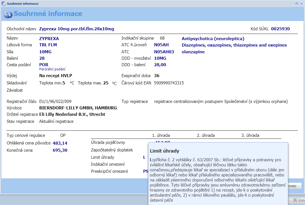Image resolution: width=305 pixels, height=205 pixels.
Task: Click the Stav registrace value Aktuální registrace
Action: (56, 121)
